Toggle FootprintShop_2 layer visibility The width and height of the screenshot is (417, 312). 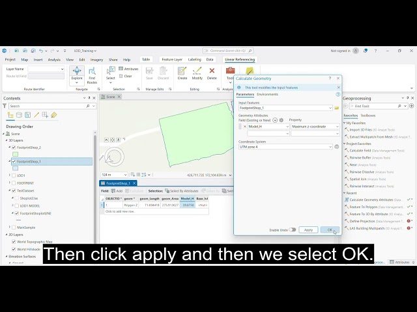pos(14,148)
